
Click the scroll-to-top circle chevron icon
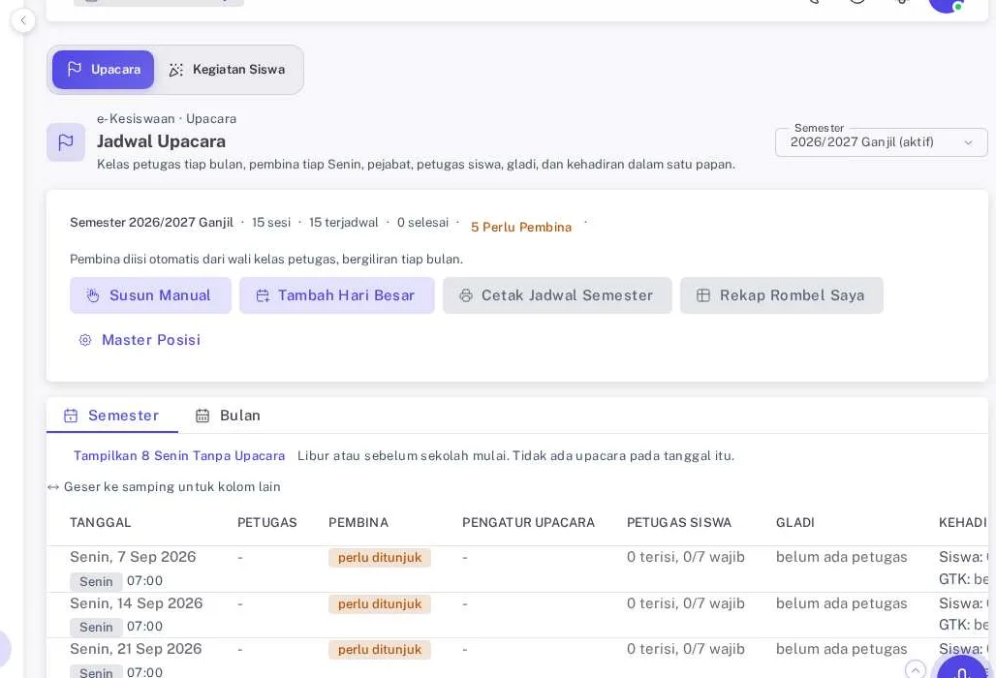coord(915,669)
